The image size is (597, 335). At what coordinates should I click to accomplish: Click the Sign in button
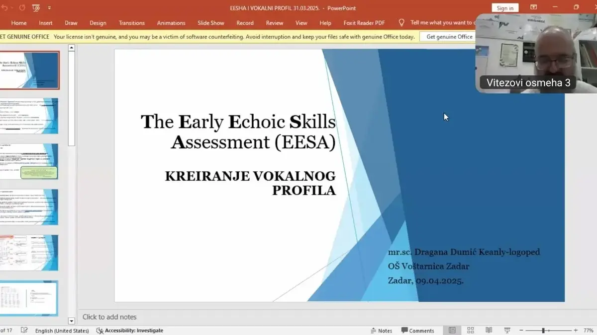click(505, 8)
